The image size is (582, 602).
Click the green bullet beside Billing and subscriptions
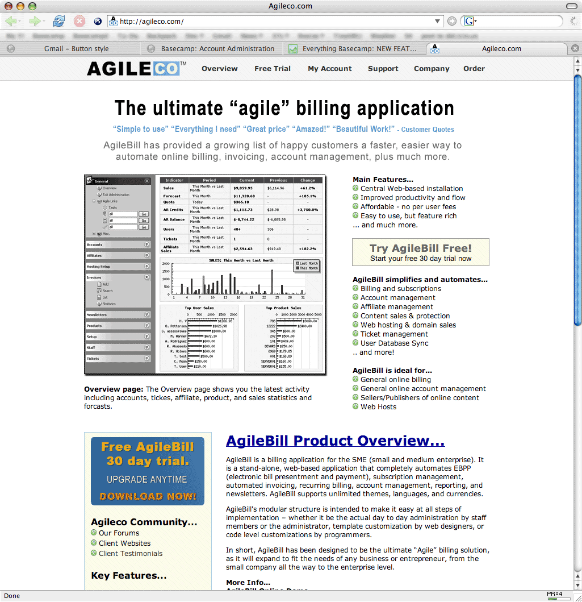point(355,288)
